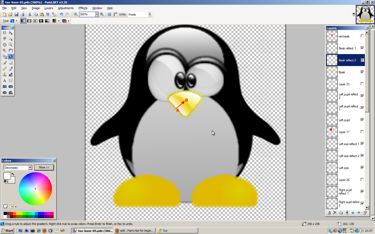Viewport: 375px width, 234px height.
Task: Open Layer Properties icon
Action: 365,213
